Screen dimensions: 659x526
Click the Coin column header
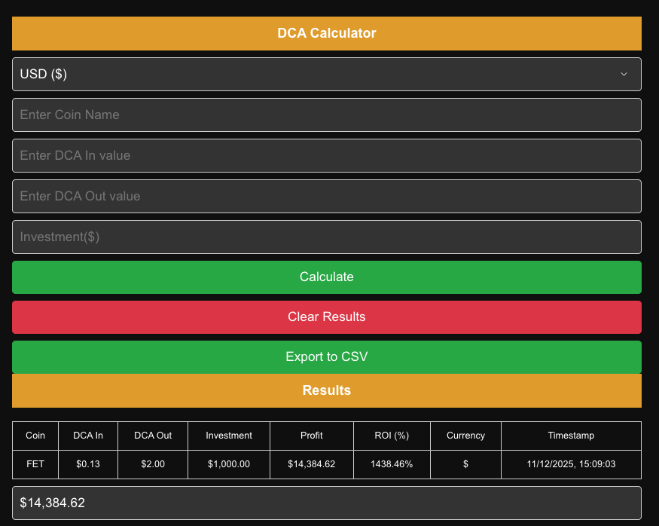(35, 436)
